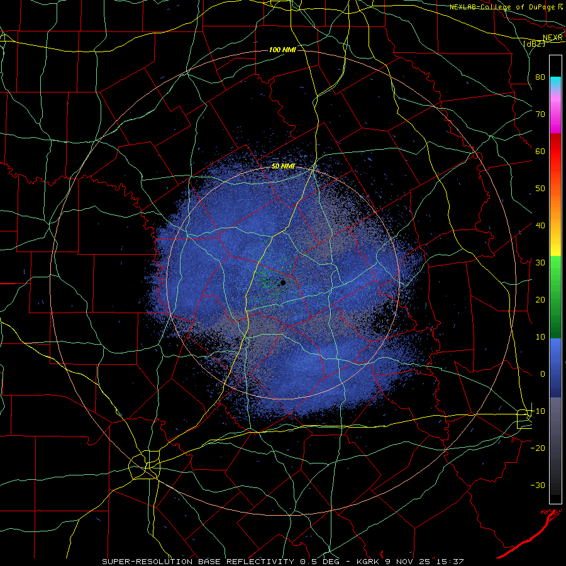Click the KGRK station identifier
The height and width of the screenshot is (566, 566).
(368, 562)
